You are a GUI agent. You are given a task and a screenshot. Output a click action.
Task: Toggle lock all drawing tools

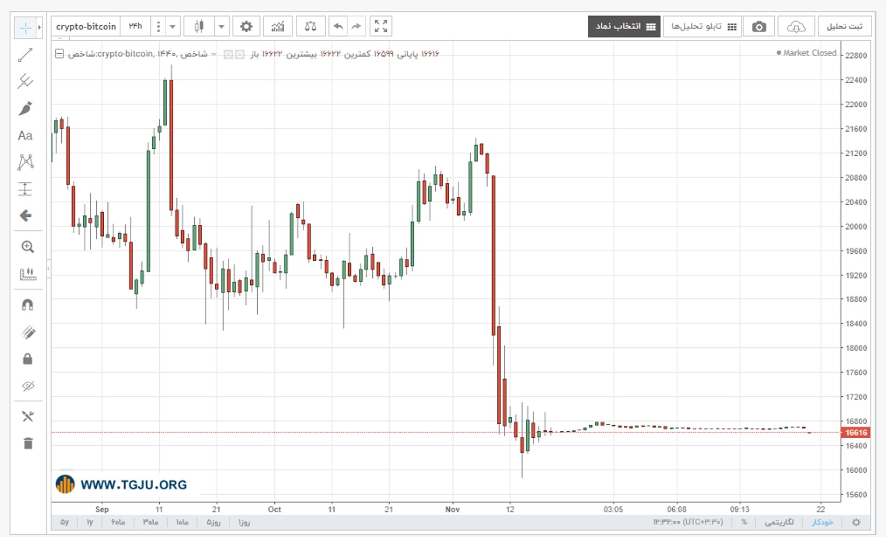(27, 359)
